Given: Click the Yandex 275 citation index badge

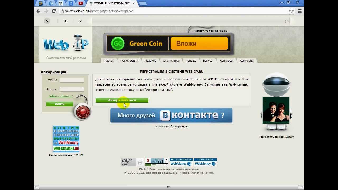Looking at the screenshot, I should coord(157,162).
